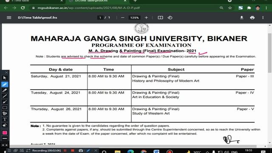Screen dimensions: 272x153
Task: Click 'Tuesday, August 24, 2021' cell
Action: pyautogui.click(x=56, y=93)
